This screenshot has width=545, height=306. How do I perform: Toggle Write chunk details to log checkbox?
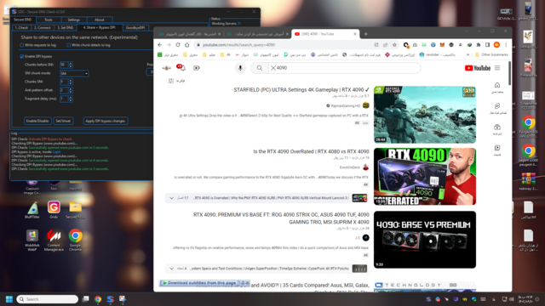(68, 45)
